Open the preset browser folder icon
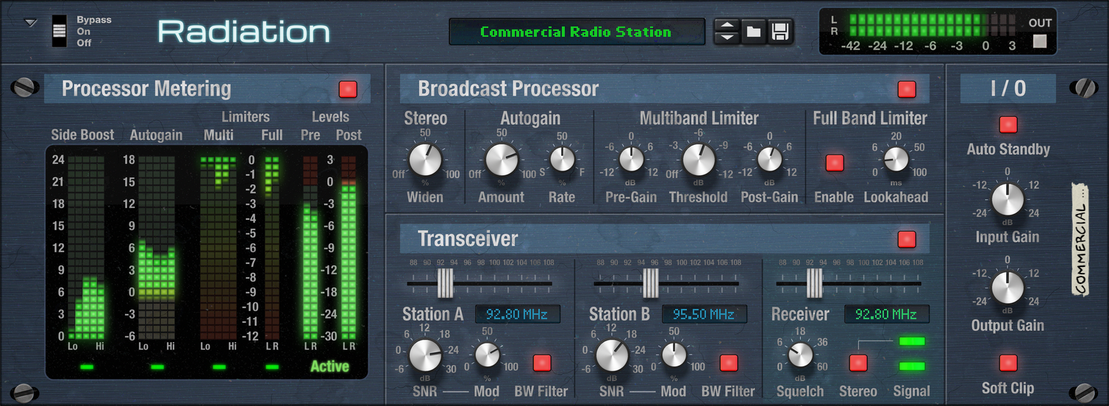 click(753, 32)
